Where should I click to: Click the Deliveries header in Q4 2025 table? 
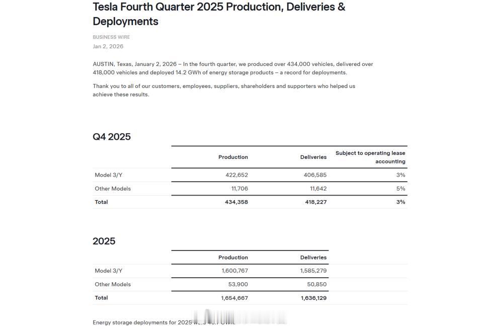pyautogui.click(x=313, y=157)
